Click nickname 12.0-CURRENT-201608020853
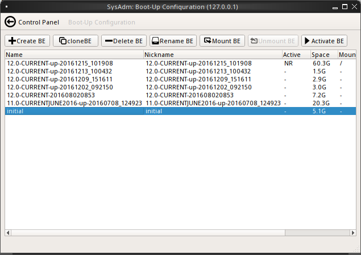The width and height of the screenshot is (361, 255). (x=189, y=95)
